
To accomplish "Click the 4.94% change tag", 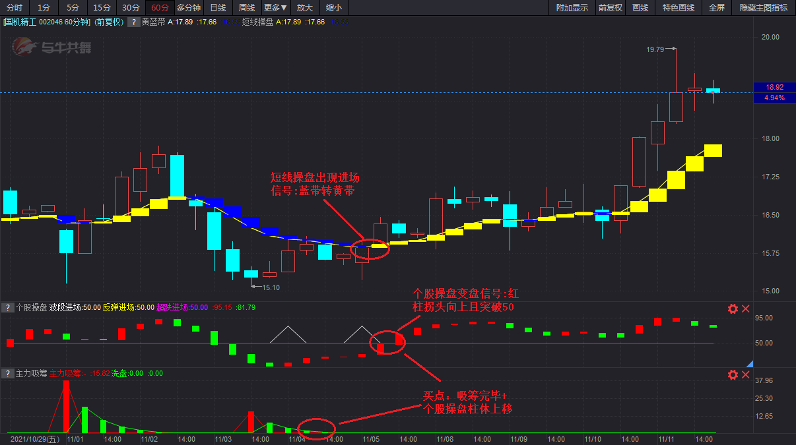I will (x=774, y=98).
